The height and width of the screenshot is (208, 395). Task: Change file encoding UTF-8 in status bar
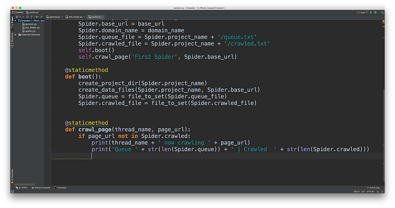pyautogui.click(x=370, y=192)
